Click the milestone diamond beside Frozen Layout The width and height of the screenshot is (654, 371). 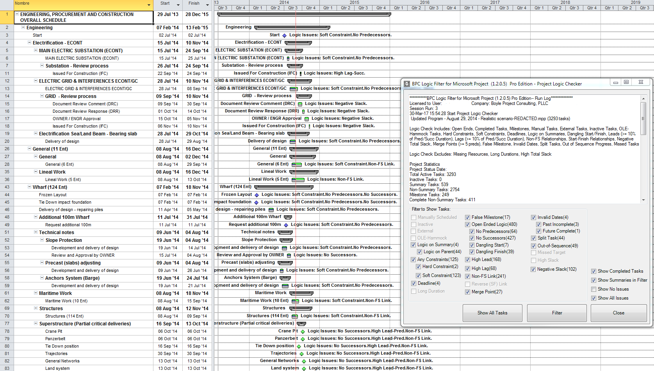point(256,194)
